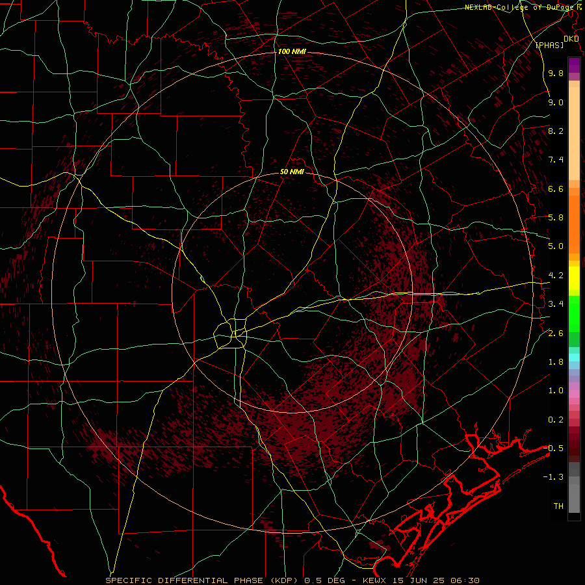Click the 9.8 value on the color scale
Screen dimensions: 585x585
(x=556, y=73)
